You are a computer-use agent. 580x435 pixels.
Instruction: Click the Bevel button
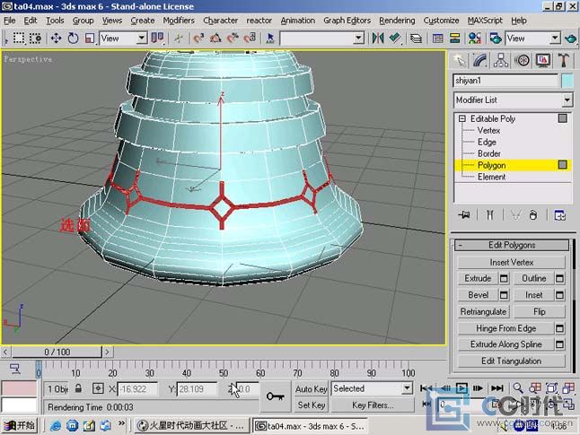coord(478,295)
